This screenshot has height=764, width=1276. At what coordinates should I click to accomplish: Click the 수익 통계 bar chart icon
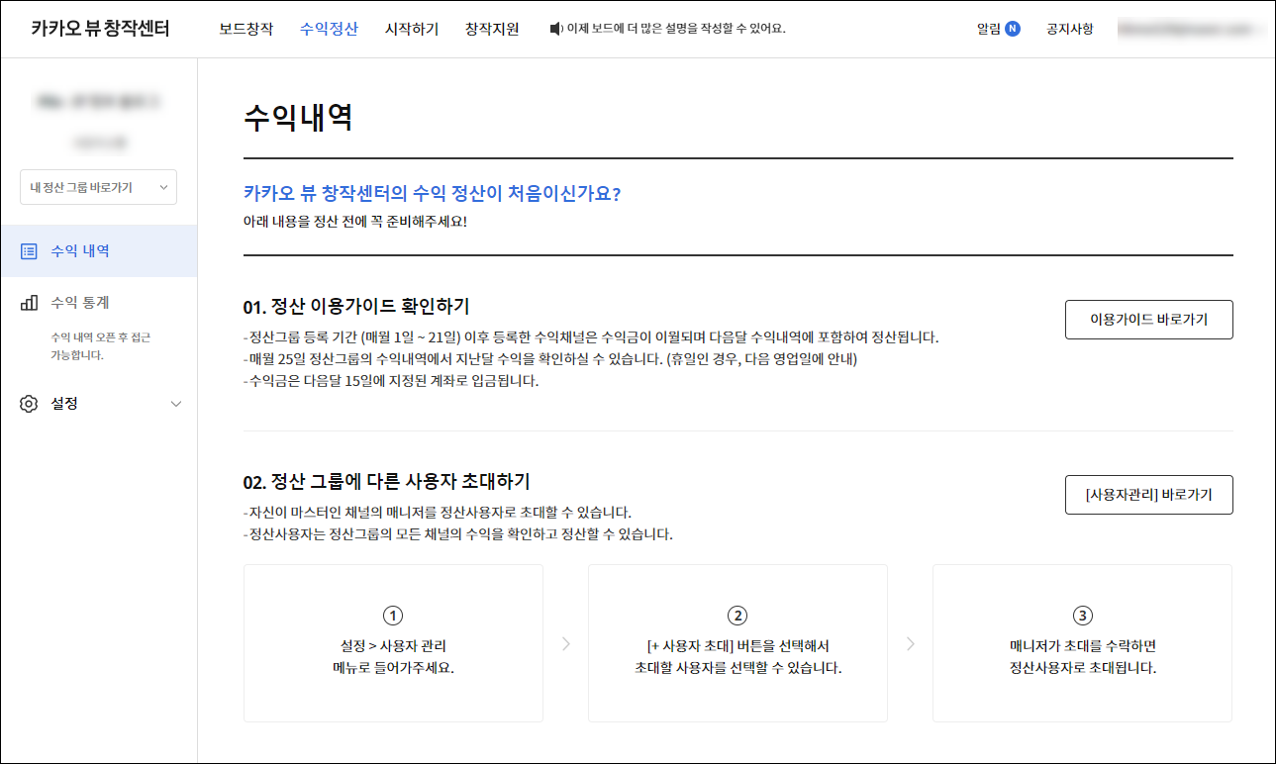pos(30,302)
